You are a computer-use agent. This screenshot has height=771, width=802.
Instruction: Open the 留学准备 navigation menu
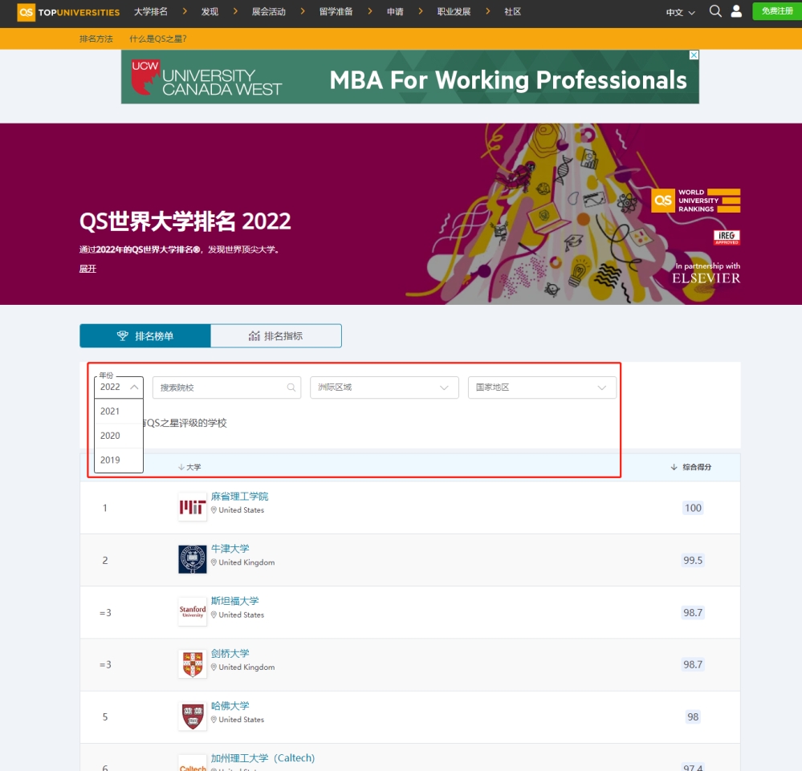336,11
